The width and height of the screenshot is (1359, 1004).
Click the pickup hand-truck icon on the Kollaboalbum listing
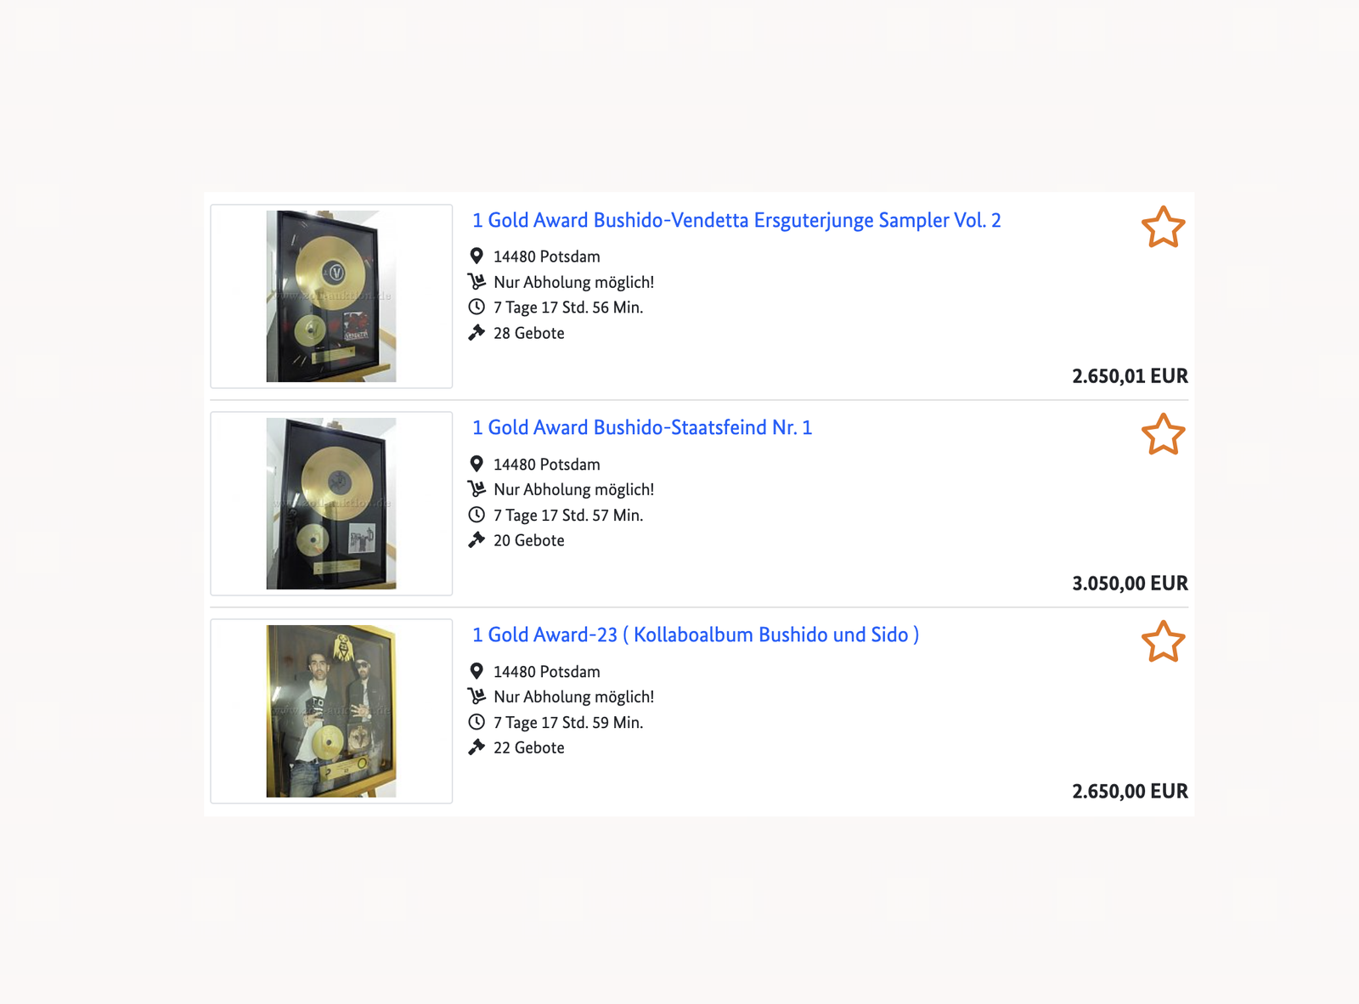point(476,697)
